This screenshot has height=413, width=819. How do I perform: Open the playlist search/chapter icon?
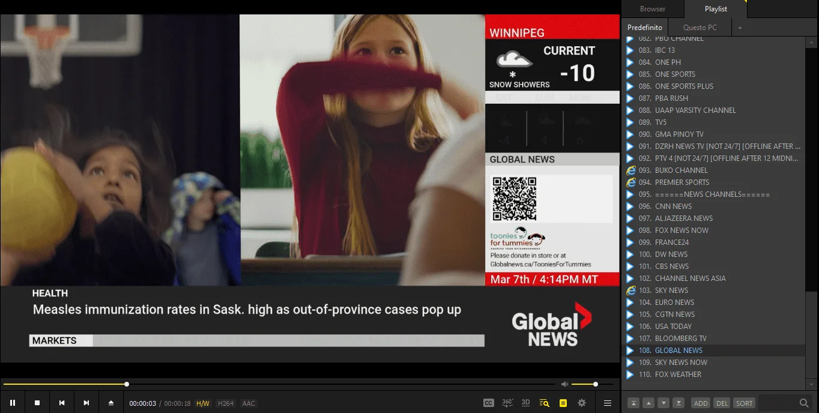point(545,403)
